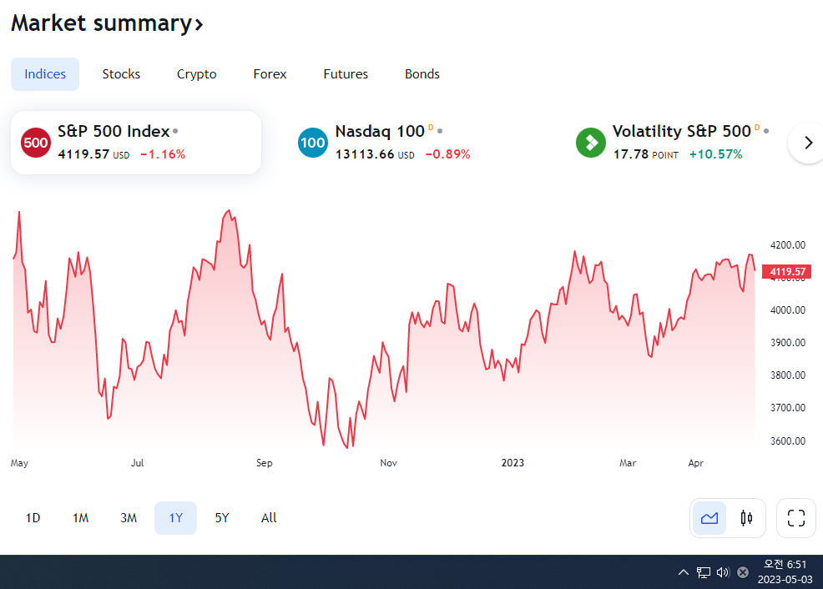The height and width of the screenshot is (589, 823).
Task: Open the Crypto tab
Action: click(x=196, y=74)
